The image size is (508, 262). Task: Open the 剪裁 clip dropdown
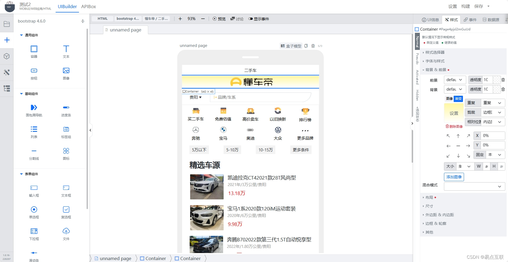[x=493, y=112]
